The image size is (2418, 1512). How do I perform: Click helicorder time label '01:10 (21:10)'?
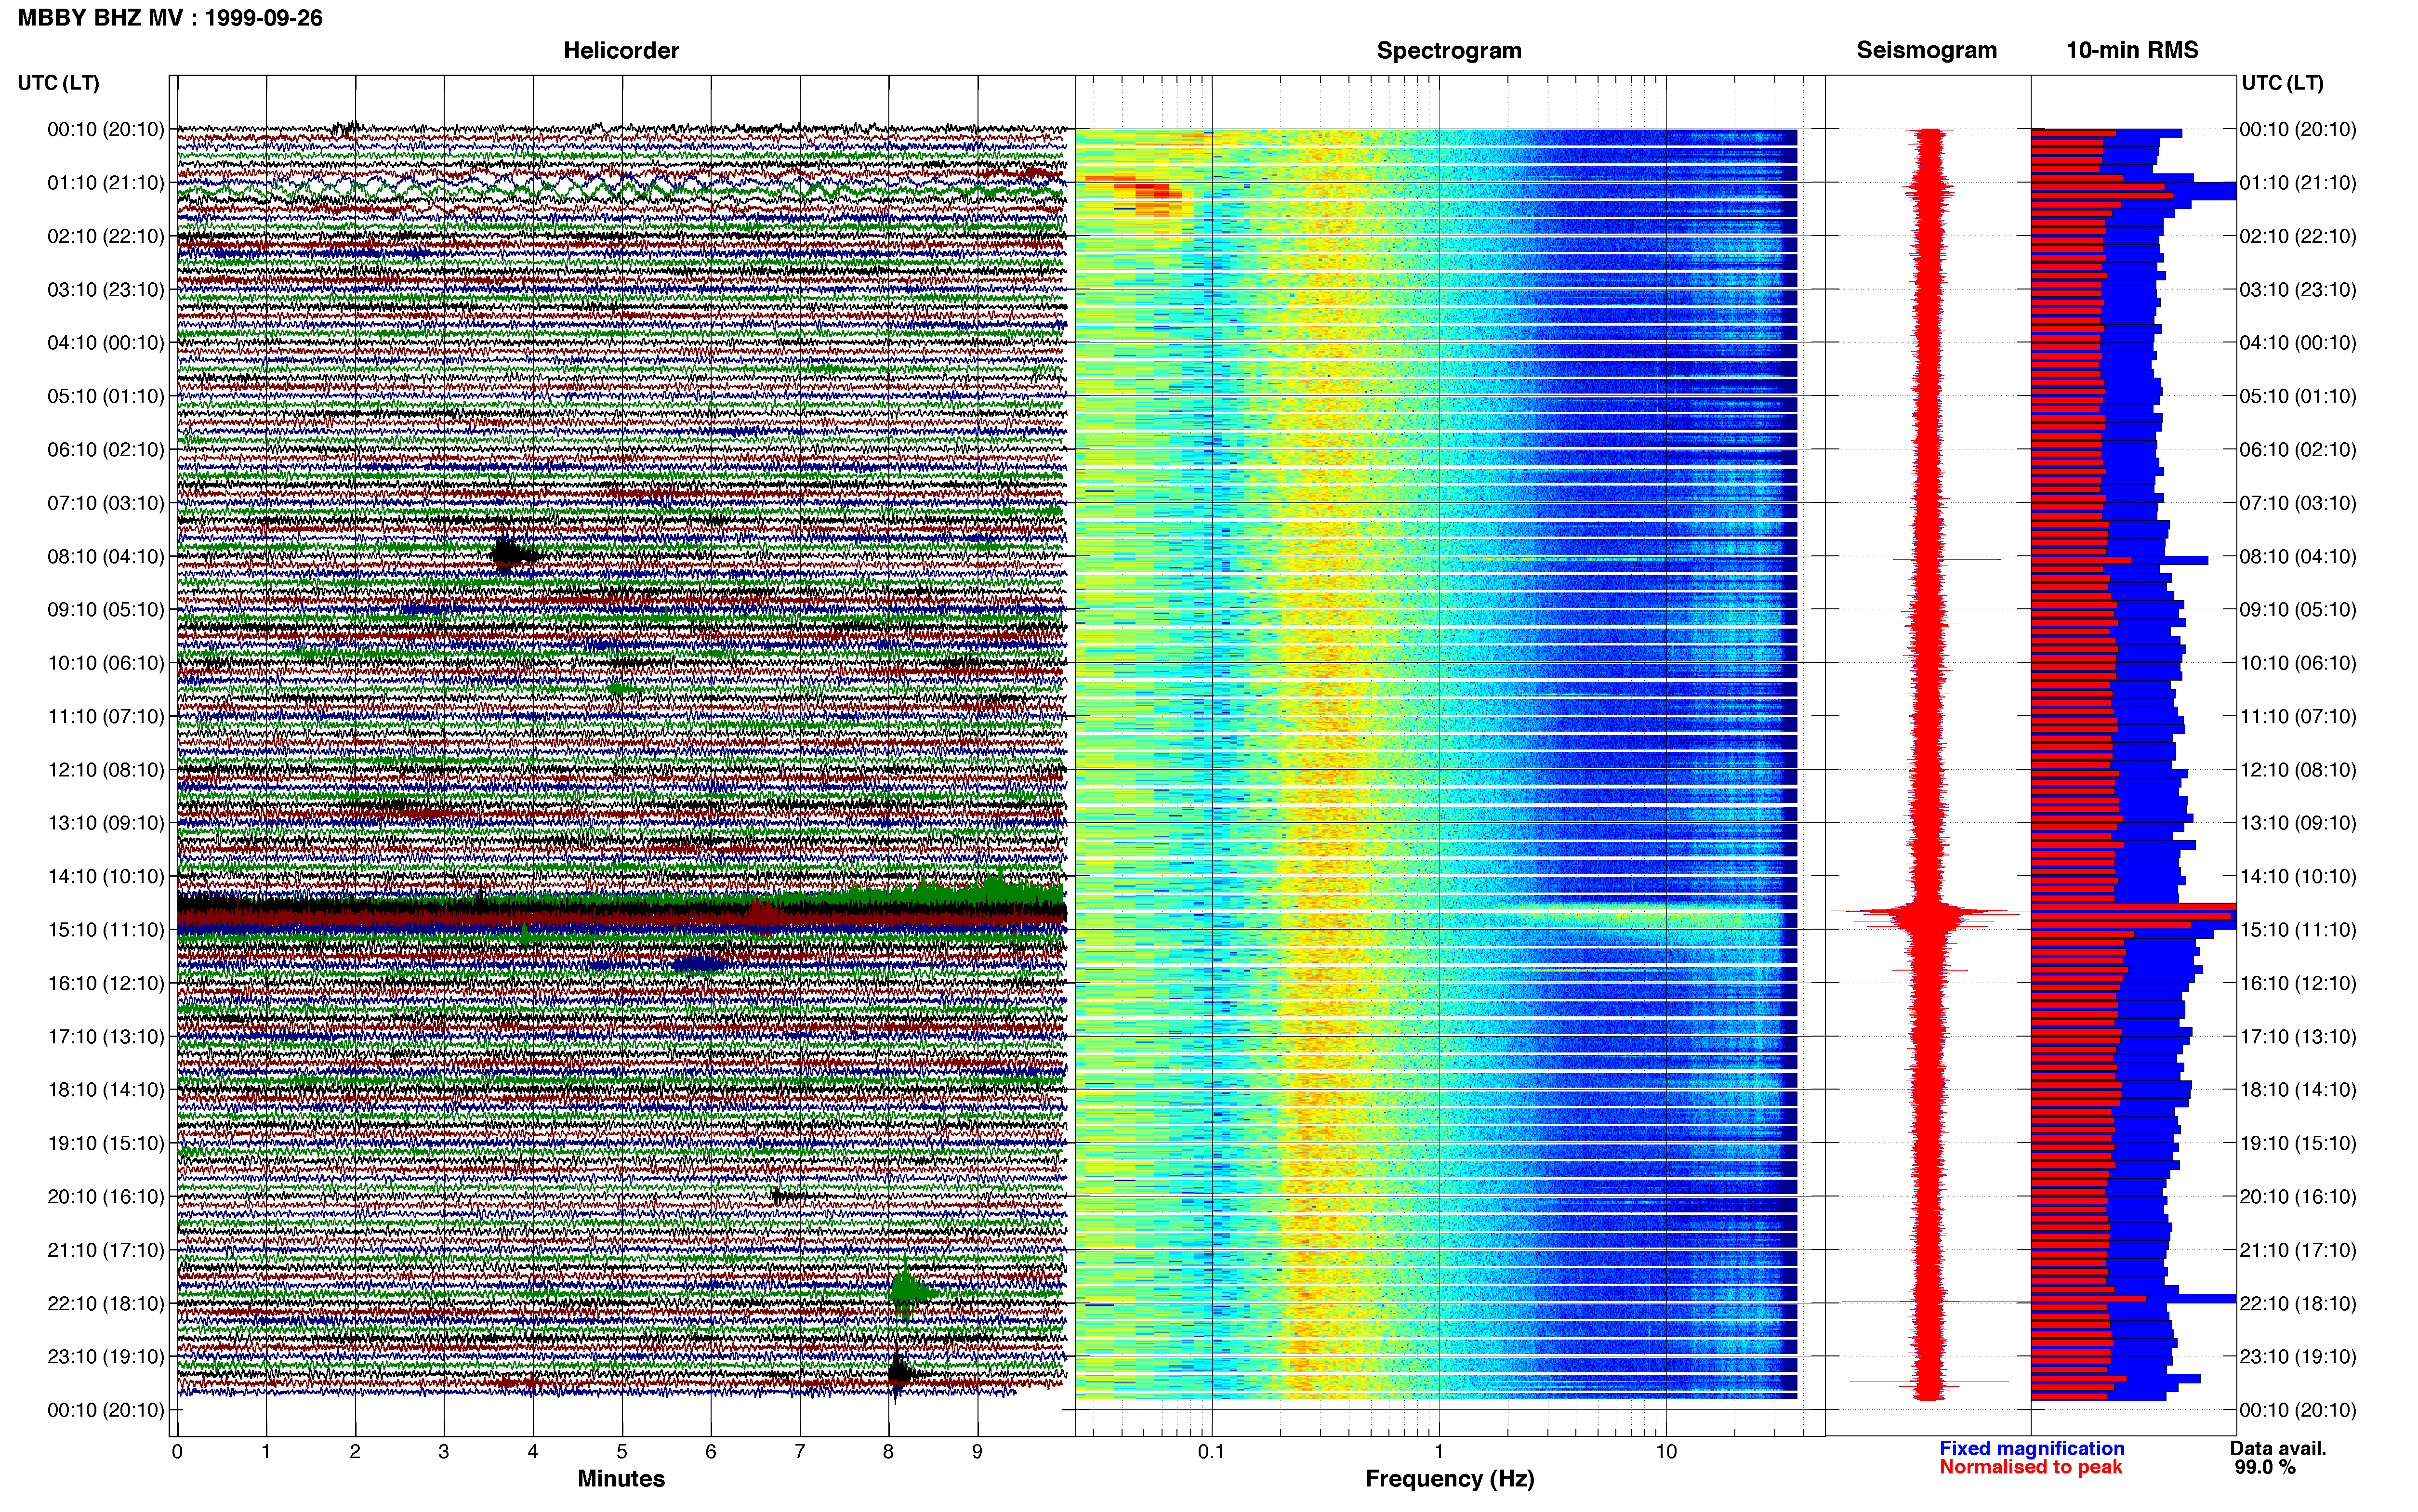click(x=106, y=183)
